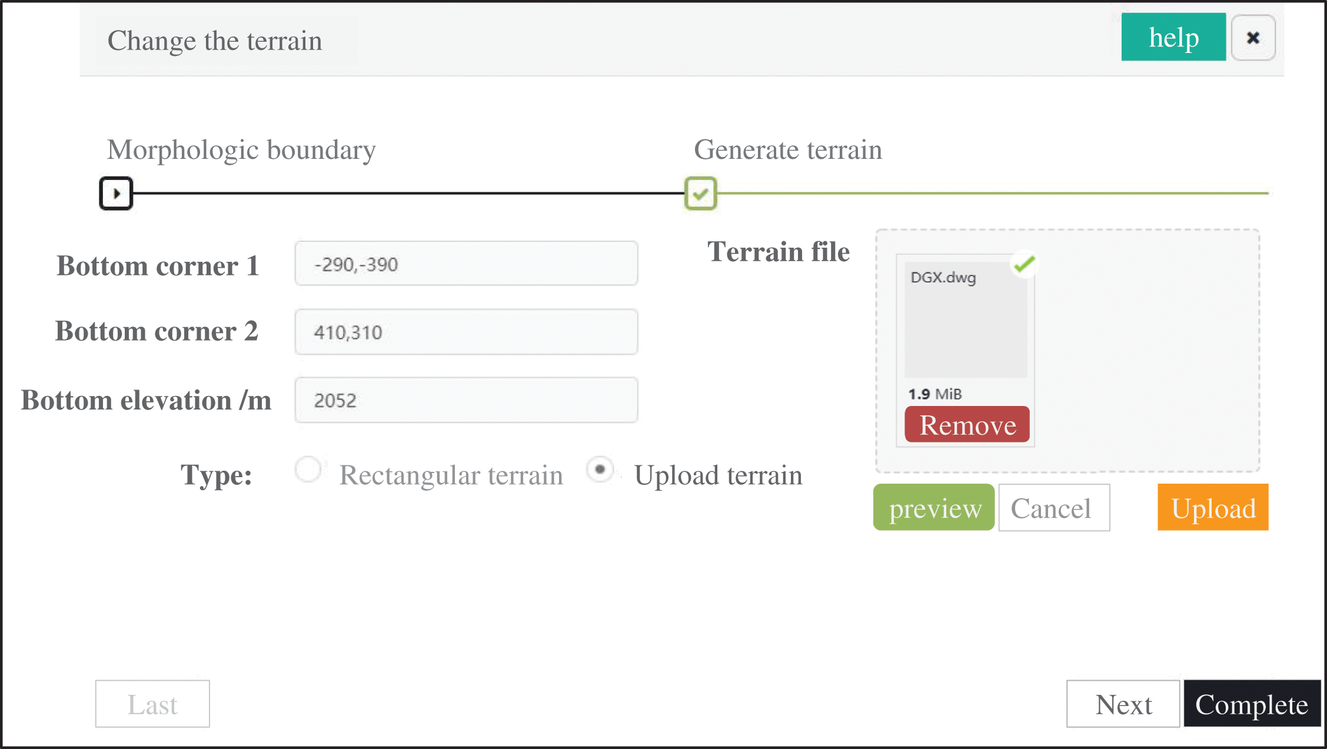
Task: Remove the DGX.dwg terrain file
Action: [x=967, y=424]
